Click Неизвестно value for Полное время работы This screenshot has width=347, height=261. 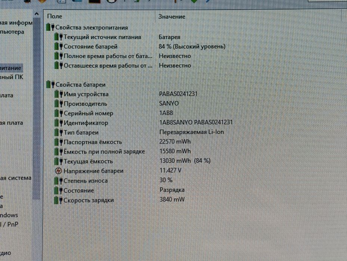point(175,56)
